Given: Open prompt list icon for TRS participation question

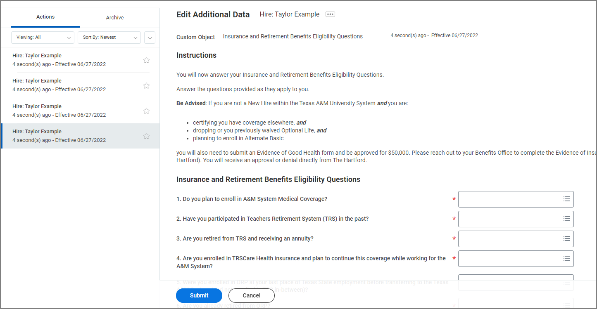Looking at the screenshot, I should 566,219.
